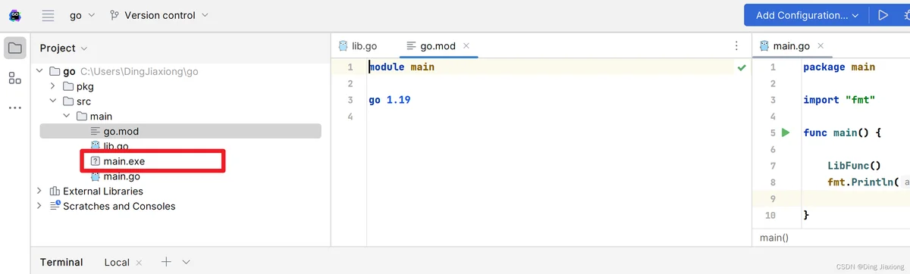Image resolution: width=910 pixels, height=274 pixels.
Task: Open the Version control dropdown
Action: coord(159,15)
